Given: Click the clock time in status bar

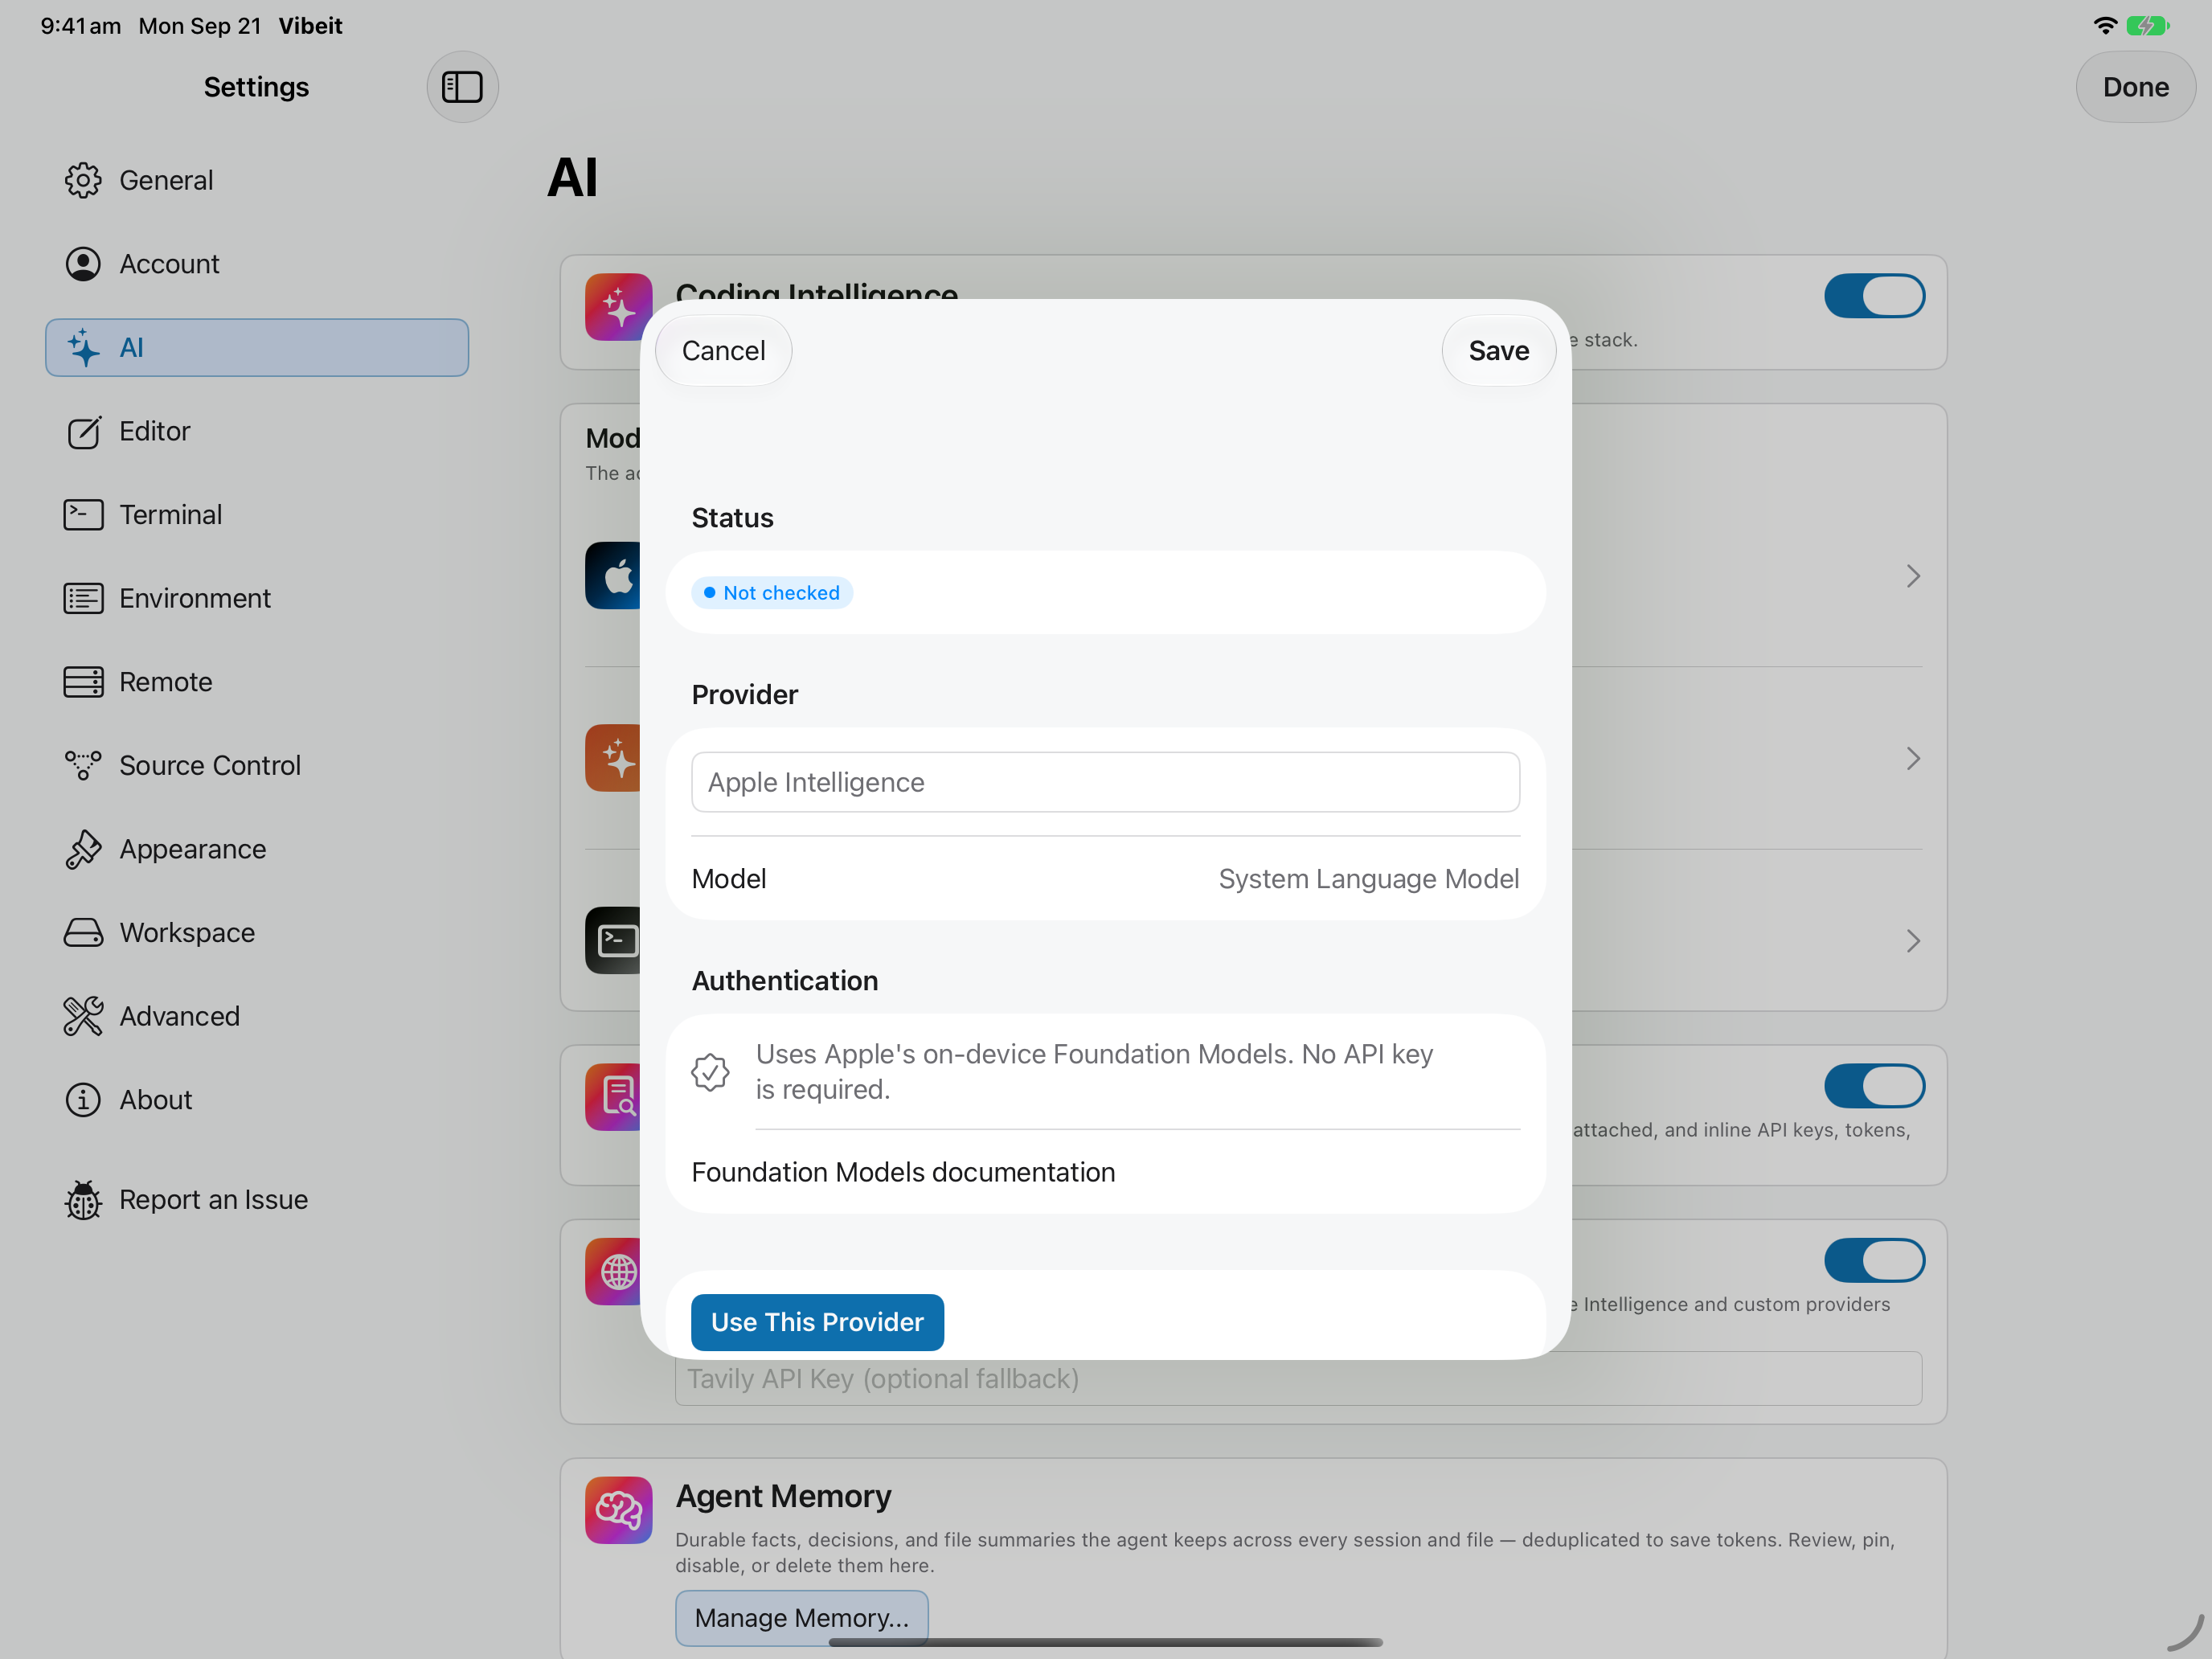Looking at the screenshot, I should [x=80, y=26].
